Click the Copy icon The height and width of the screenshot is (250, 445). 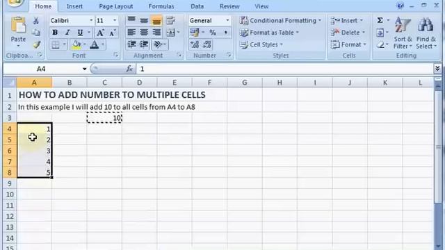coord(36,33)
